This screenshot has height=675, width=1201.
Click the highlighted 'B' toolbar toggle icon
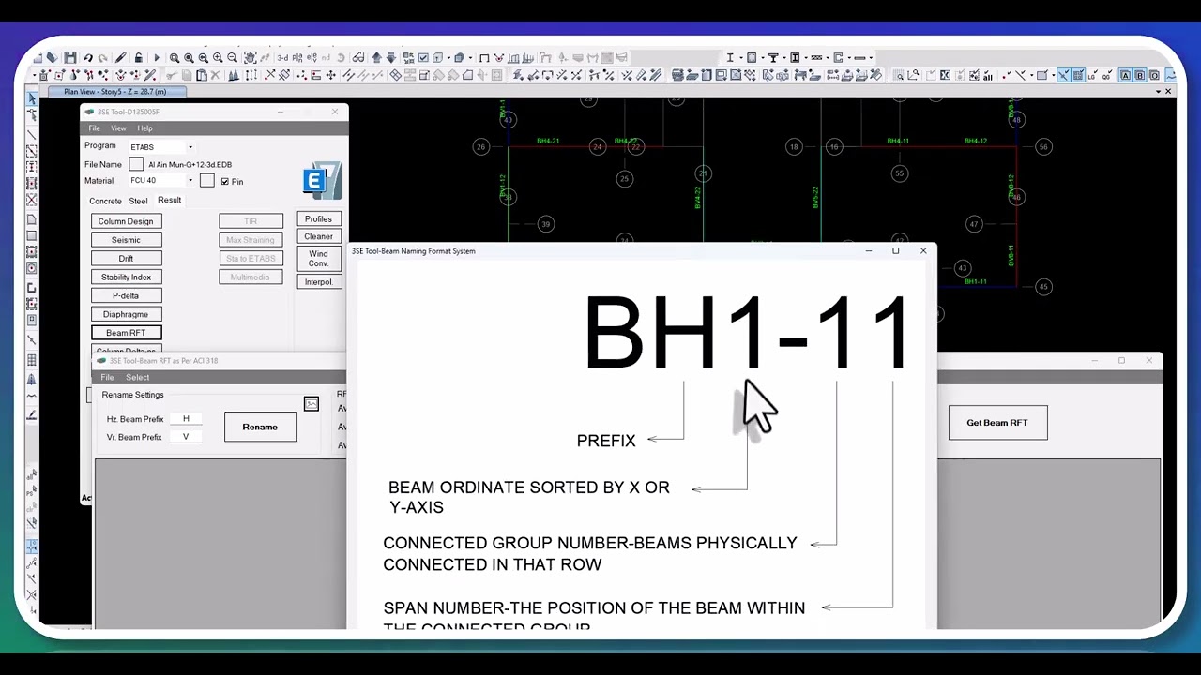tap(1140, 75)
